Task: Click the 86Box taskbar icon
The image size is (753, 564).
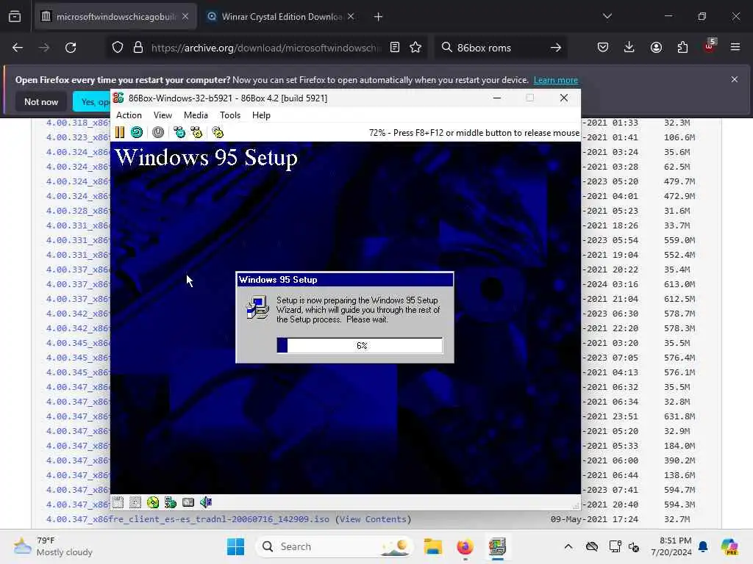Action: 498,546
